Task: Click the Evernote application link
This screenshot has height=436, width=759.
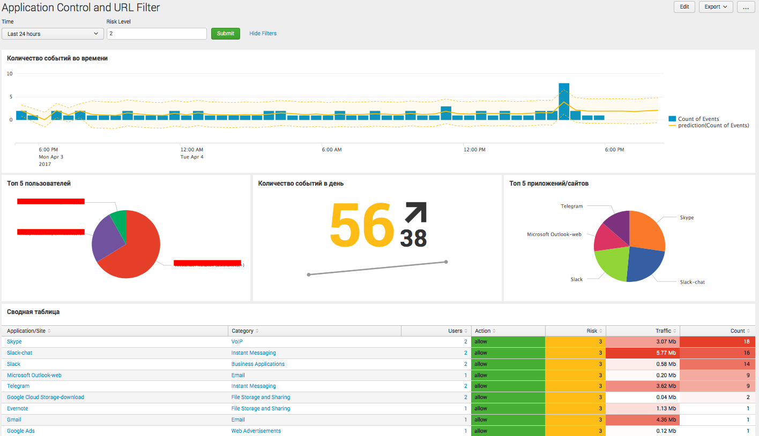Action: click(18, 409)
